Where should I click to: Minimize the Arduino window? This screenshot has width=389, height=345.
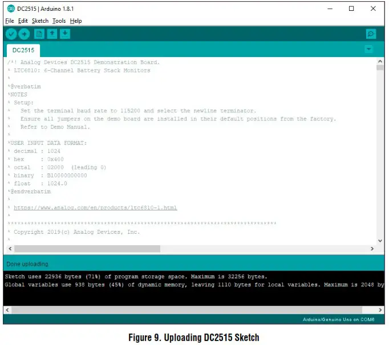[x=330, y=9]
